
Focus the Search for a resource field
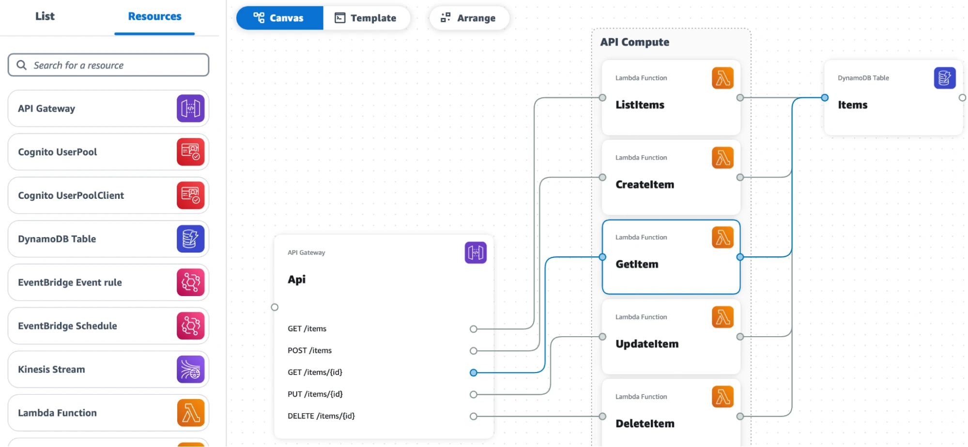click(108, 65)
